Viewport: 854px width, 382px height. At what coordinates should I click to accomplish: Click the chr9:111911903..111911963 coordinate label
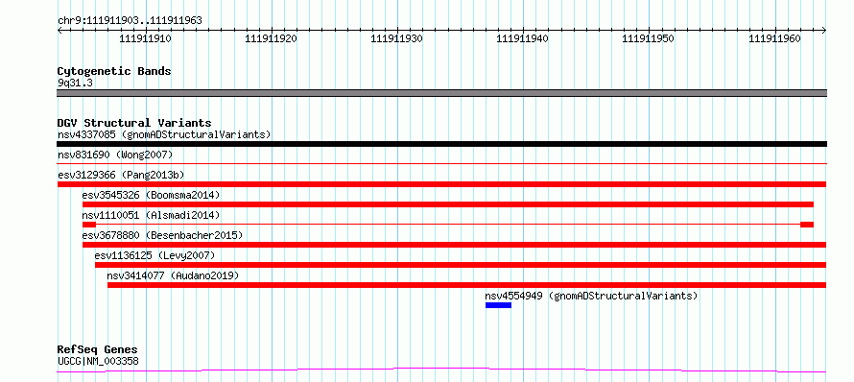pyautogui.click(x=130, y=21)
